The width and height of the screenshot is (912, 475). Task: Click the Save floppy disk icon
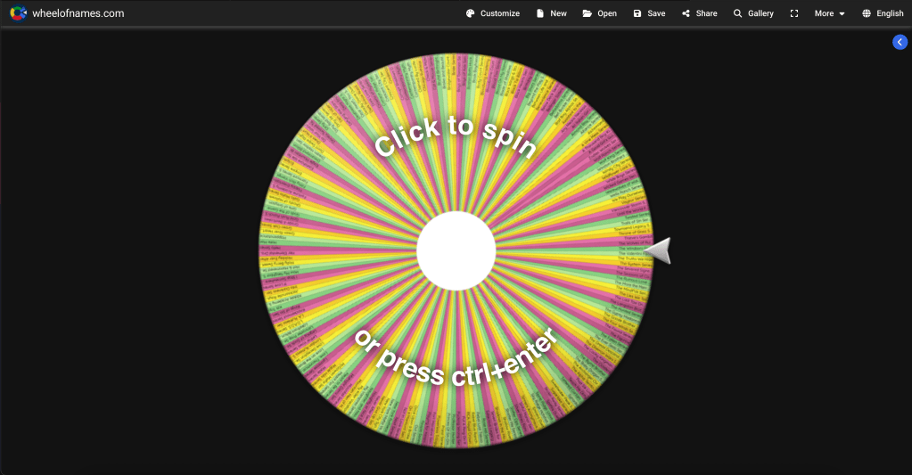coord(637,13)
